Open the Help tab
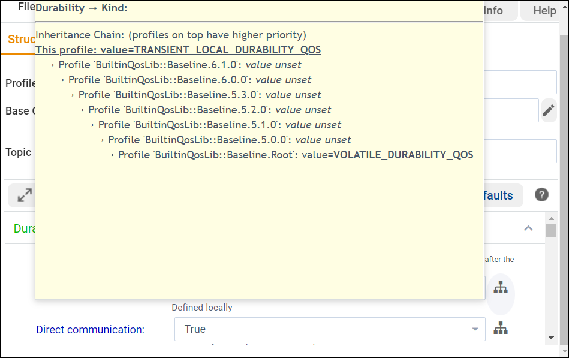The image size is (569, 358). pos(544,11)
